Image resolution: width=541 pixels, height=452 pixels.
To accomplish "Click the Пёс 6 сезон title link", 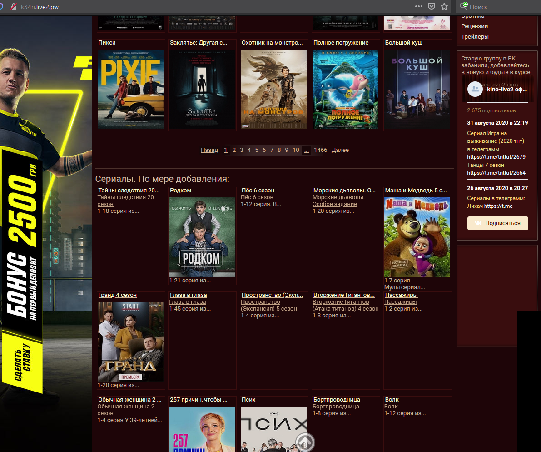I will coord(258,191).
